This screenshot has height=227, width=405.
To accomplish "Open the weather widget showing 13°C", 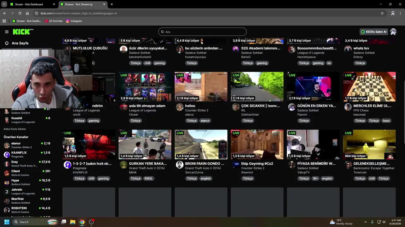I will click(x=341, y=222).
